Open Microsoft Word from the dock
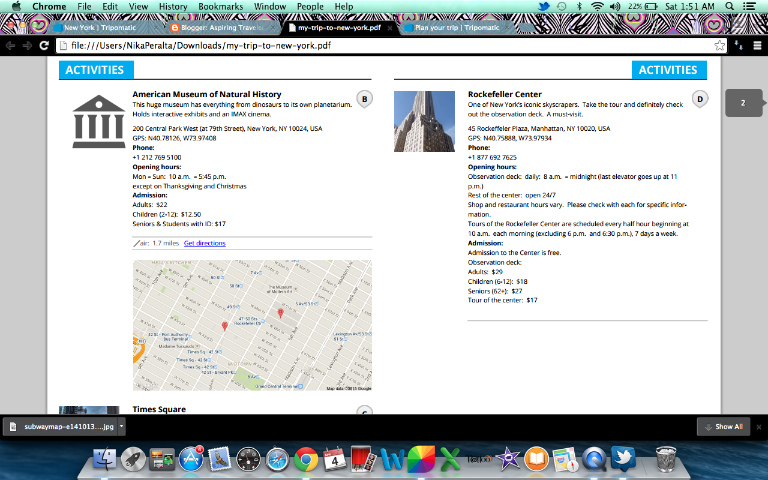 coord(392,460)
